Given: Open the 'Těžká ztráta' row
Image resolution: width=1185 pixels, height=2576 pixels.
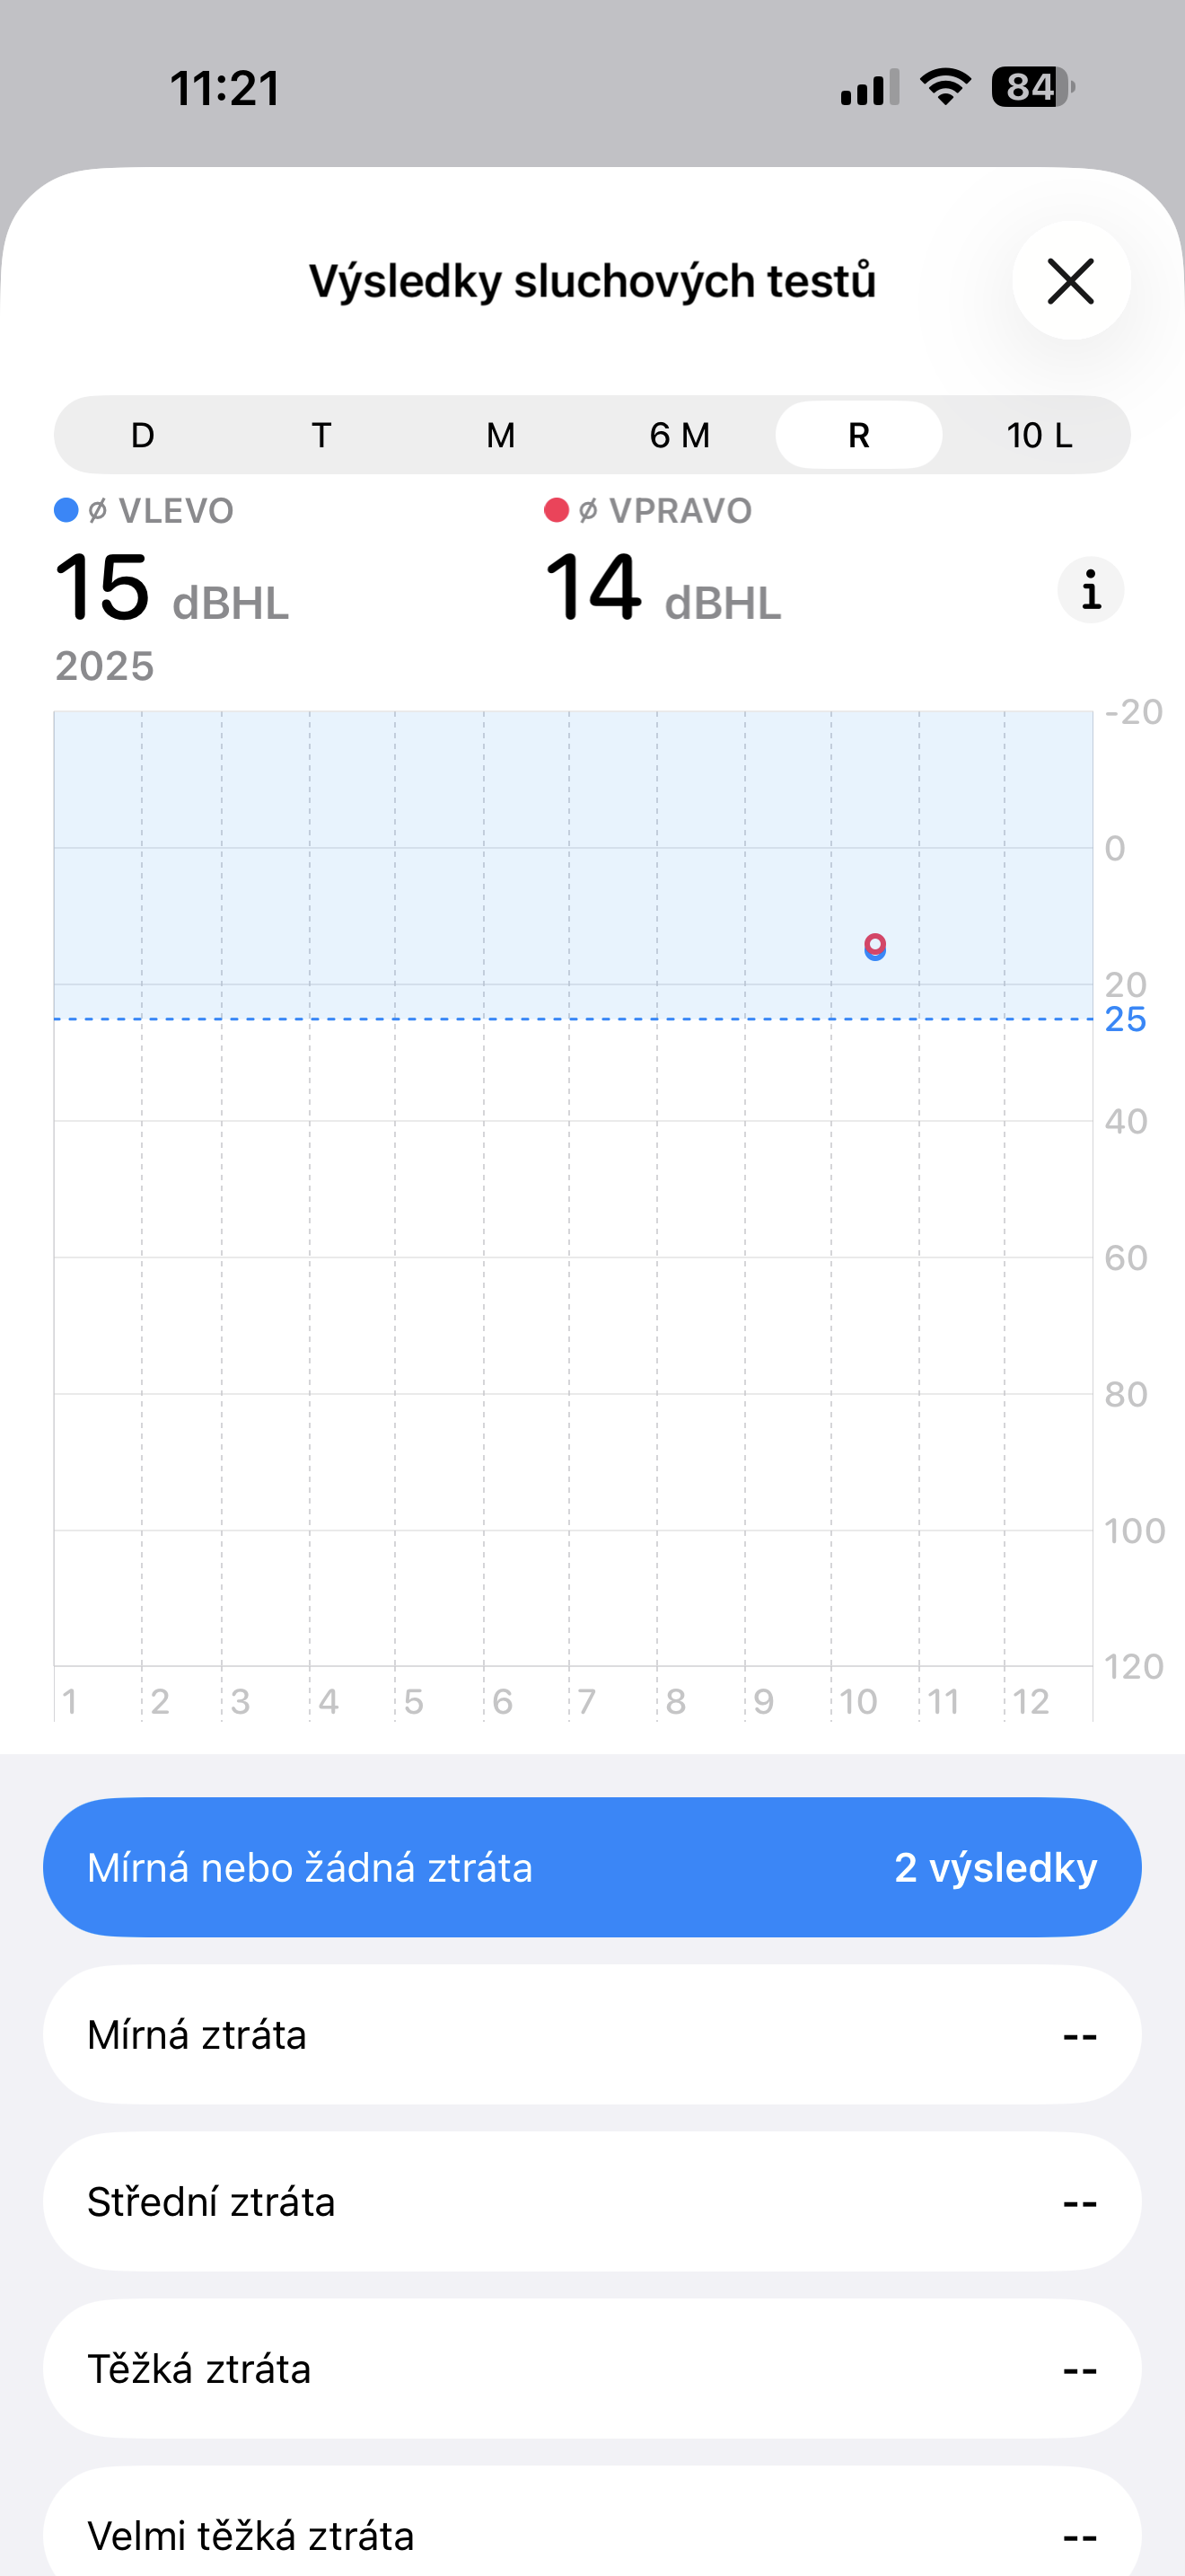Looking at the screenshot, I should point(592,2369).
